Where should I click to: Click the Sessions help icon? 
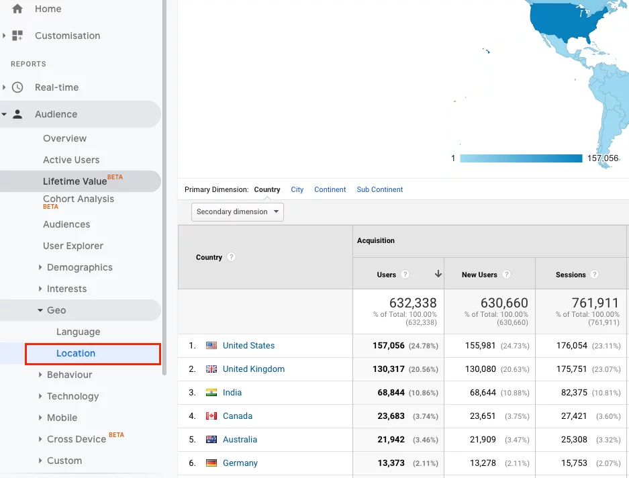(595, 275)
